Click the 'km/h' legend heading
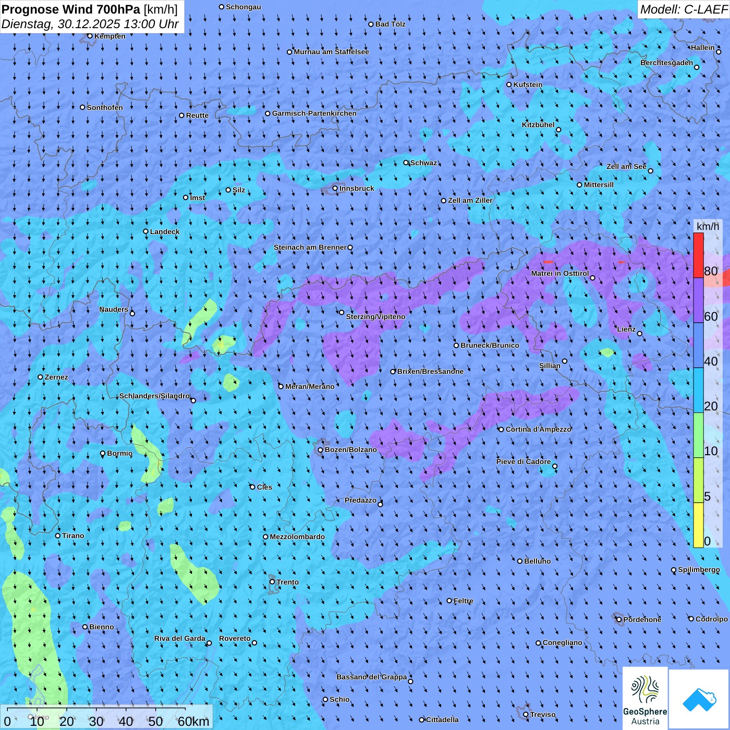730x730 pixels. 708,226
